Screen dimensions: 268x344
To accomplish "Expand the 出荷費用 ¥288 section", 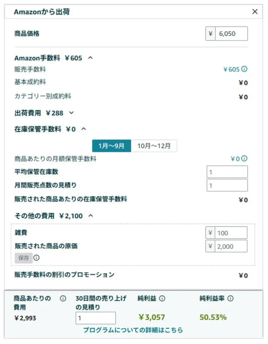I will click(71, 113).
